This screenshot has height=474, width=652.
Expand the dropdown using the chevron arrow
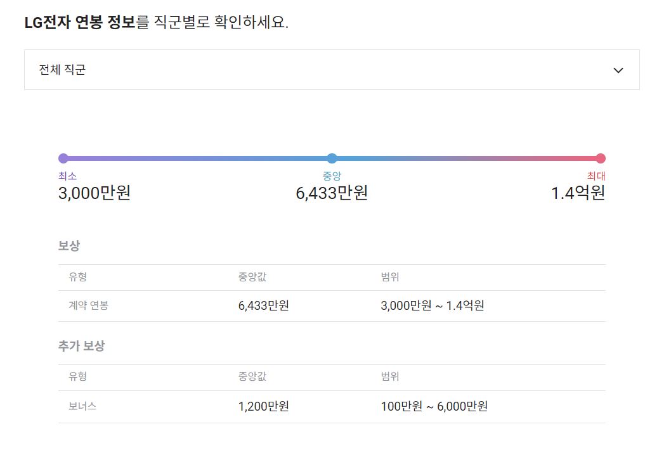pyautogui.click(x=619, y=70)
